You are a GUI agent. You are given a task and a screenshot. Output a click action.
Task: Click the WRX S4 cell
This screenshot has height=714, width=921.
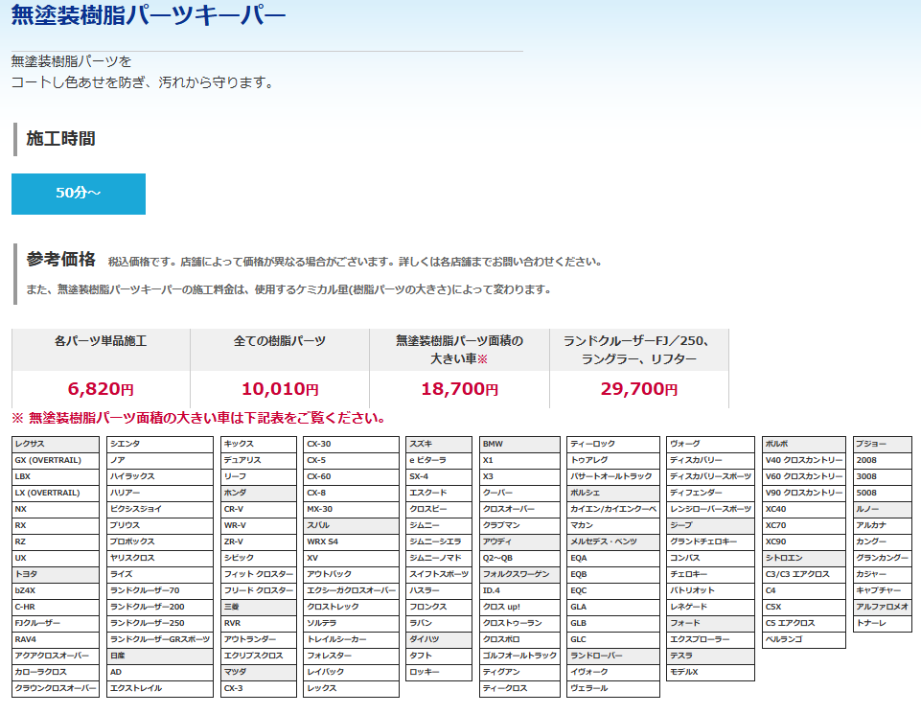(352, 541)
